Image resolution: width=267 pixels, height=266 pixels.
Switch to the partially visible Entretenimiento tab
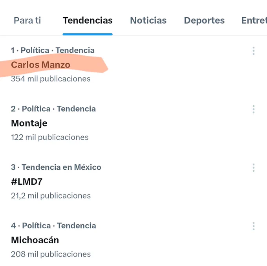(254, 20)
